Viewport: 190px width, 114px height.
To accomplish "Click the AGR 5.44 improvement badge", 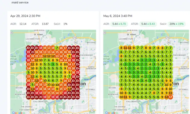I will coord(119,24).
